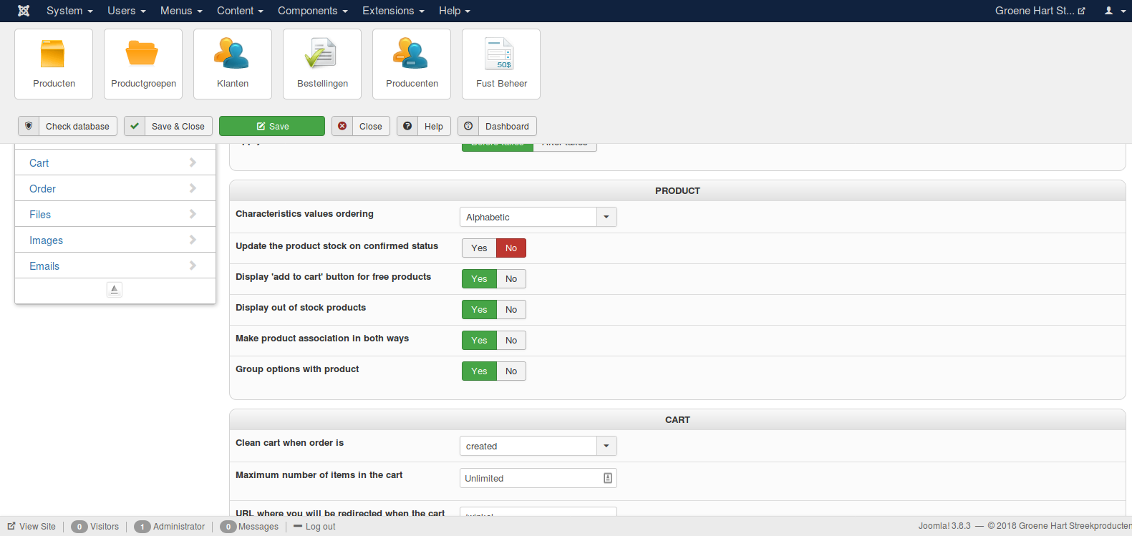Click View Site link in status bar
The image size is (1132, 536).
click(x=32, y=527)
